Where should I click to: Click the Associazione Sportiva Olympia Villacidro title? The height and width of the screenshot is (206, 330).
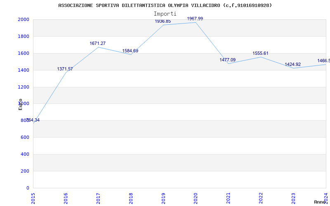click(165, 5)
